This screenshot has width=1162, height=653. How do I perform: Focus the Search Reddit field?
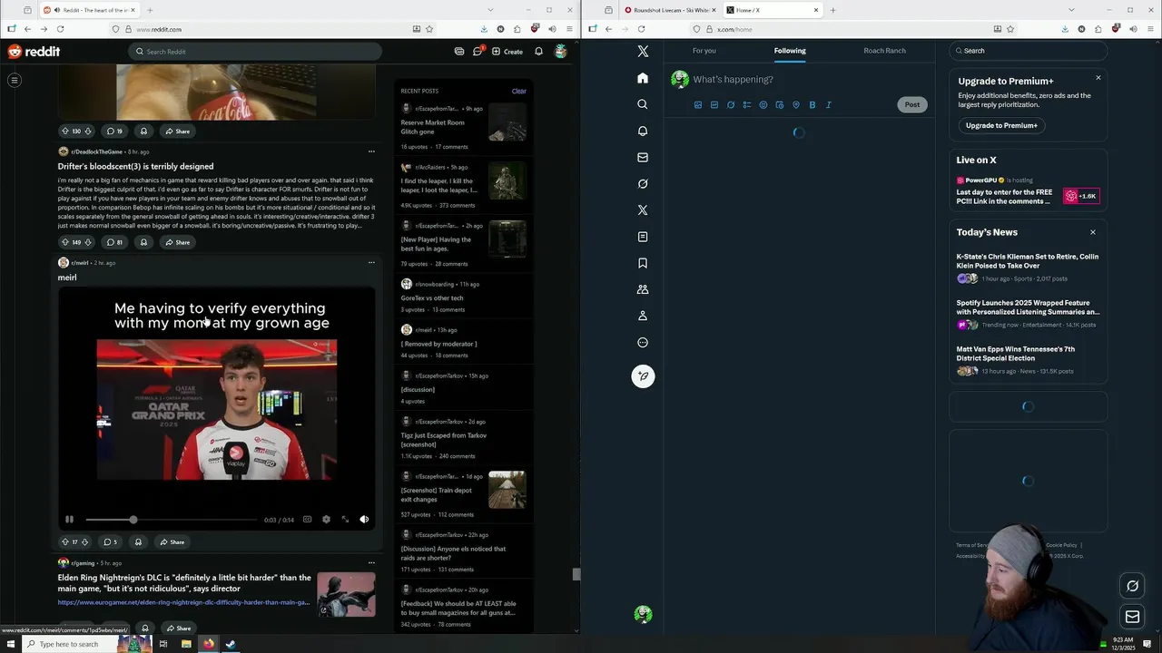click(254, 52)
